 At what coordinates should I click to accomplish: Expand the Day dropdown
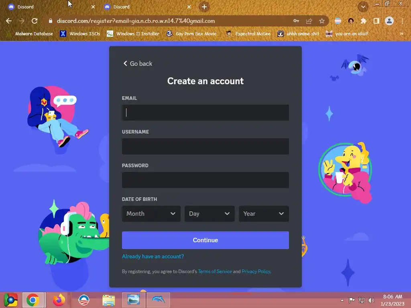pos(210,214)
